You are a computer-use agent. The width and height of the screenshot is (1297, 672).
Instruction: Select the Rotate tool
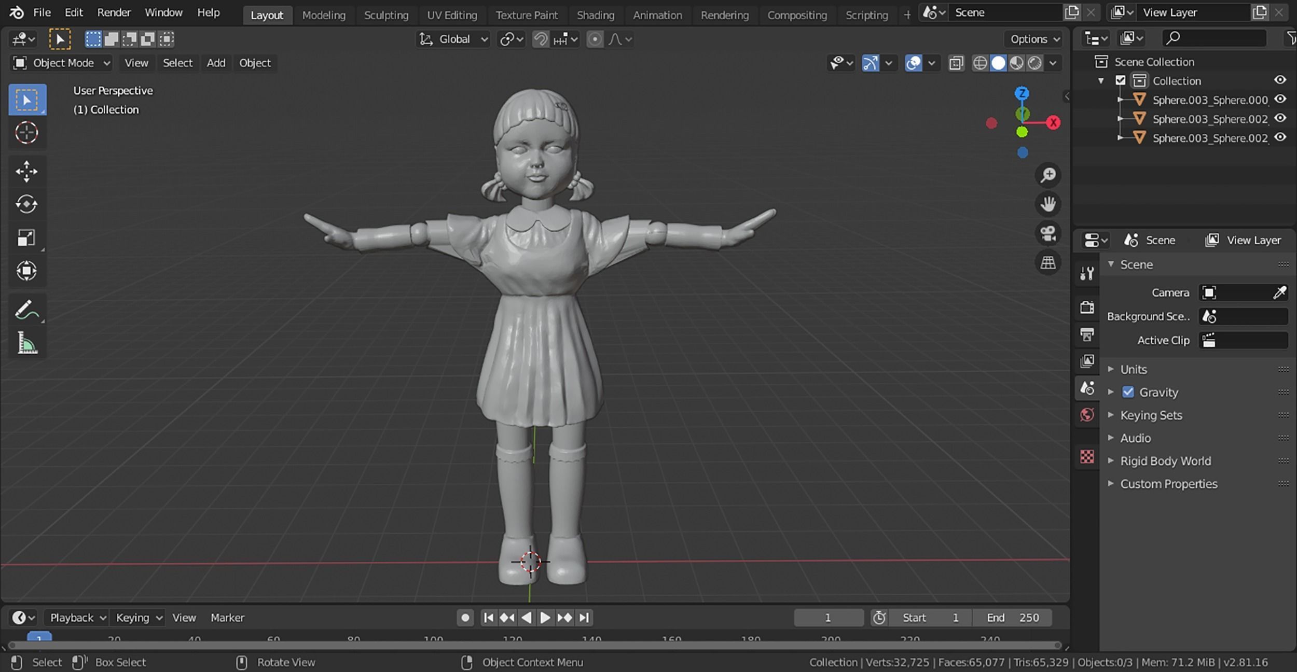click(26, 204)
